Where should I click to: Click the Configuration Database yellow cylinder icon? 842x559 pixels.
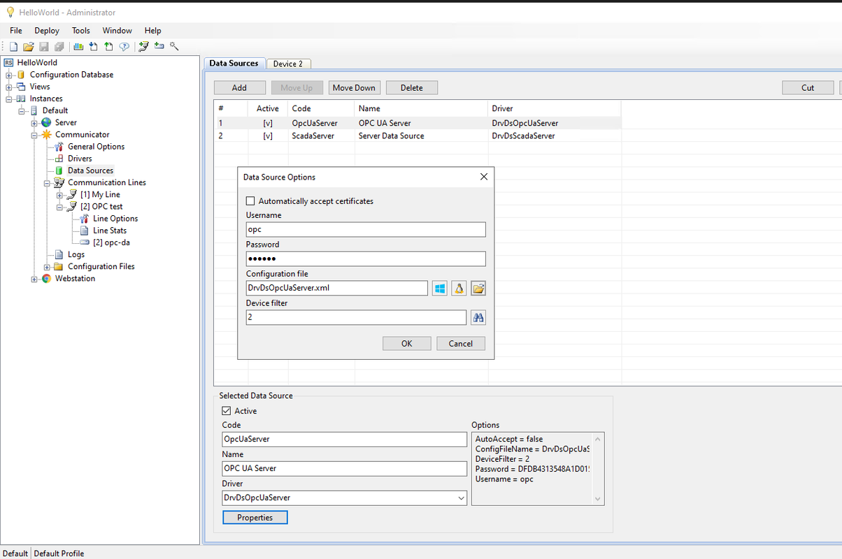(x=21, y=75)
